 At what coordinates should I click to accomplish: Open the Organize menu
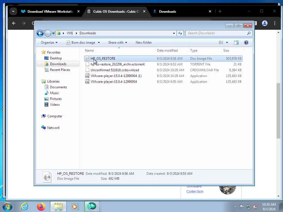[x=49, y=43]
